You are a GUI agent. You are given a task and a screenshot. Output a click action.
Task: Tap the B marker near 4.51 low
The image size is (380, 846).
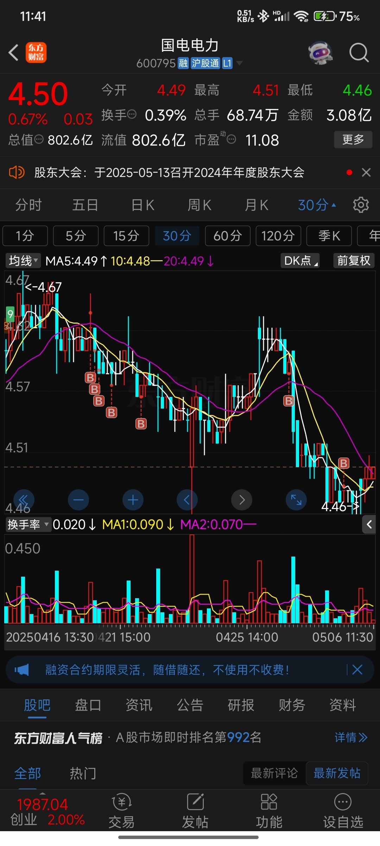click(343, 463)
